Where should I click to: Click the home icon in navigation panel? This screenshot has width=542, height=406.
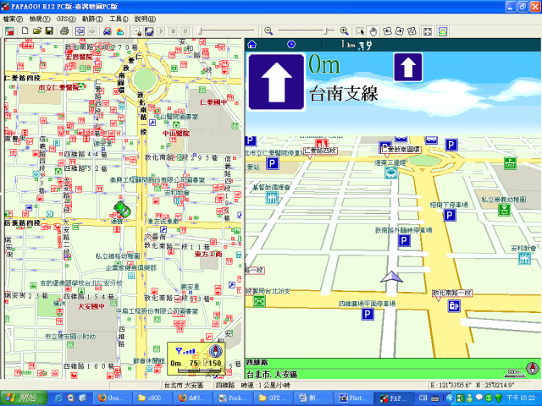(x=252, y=44)
